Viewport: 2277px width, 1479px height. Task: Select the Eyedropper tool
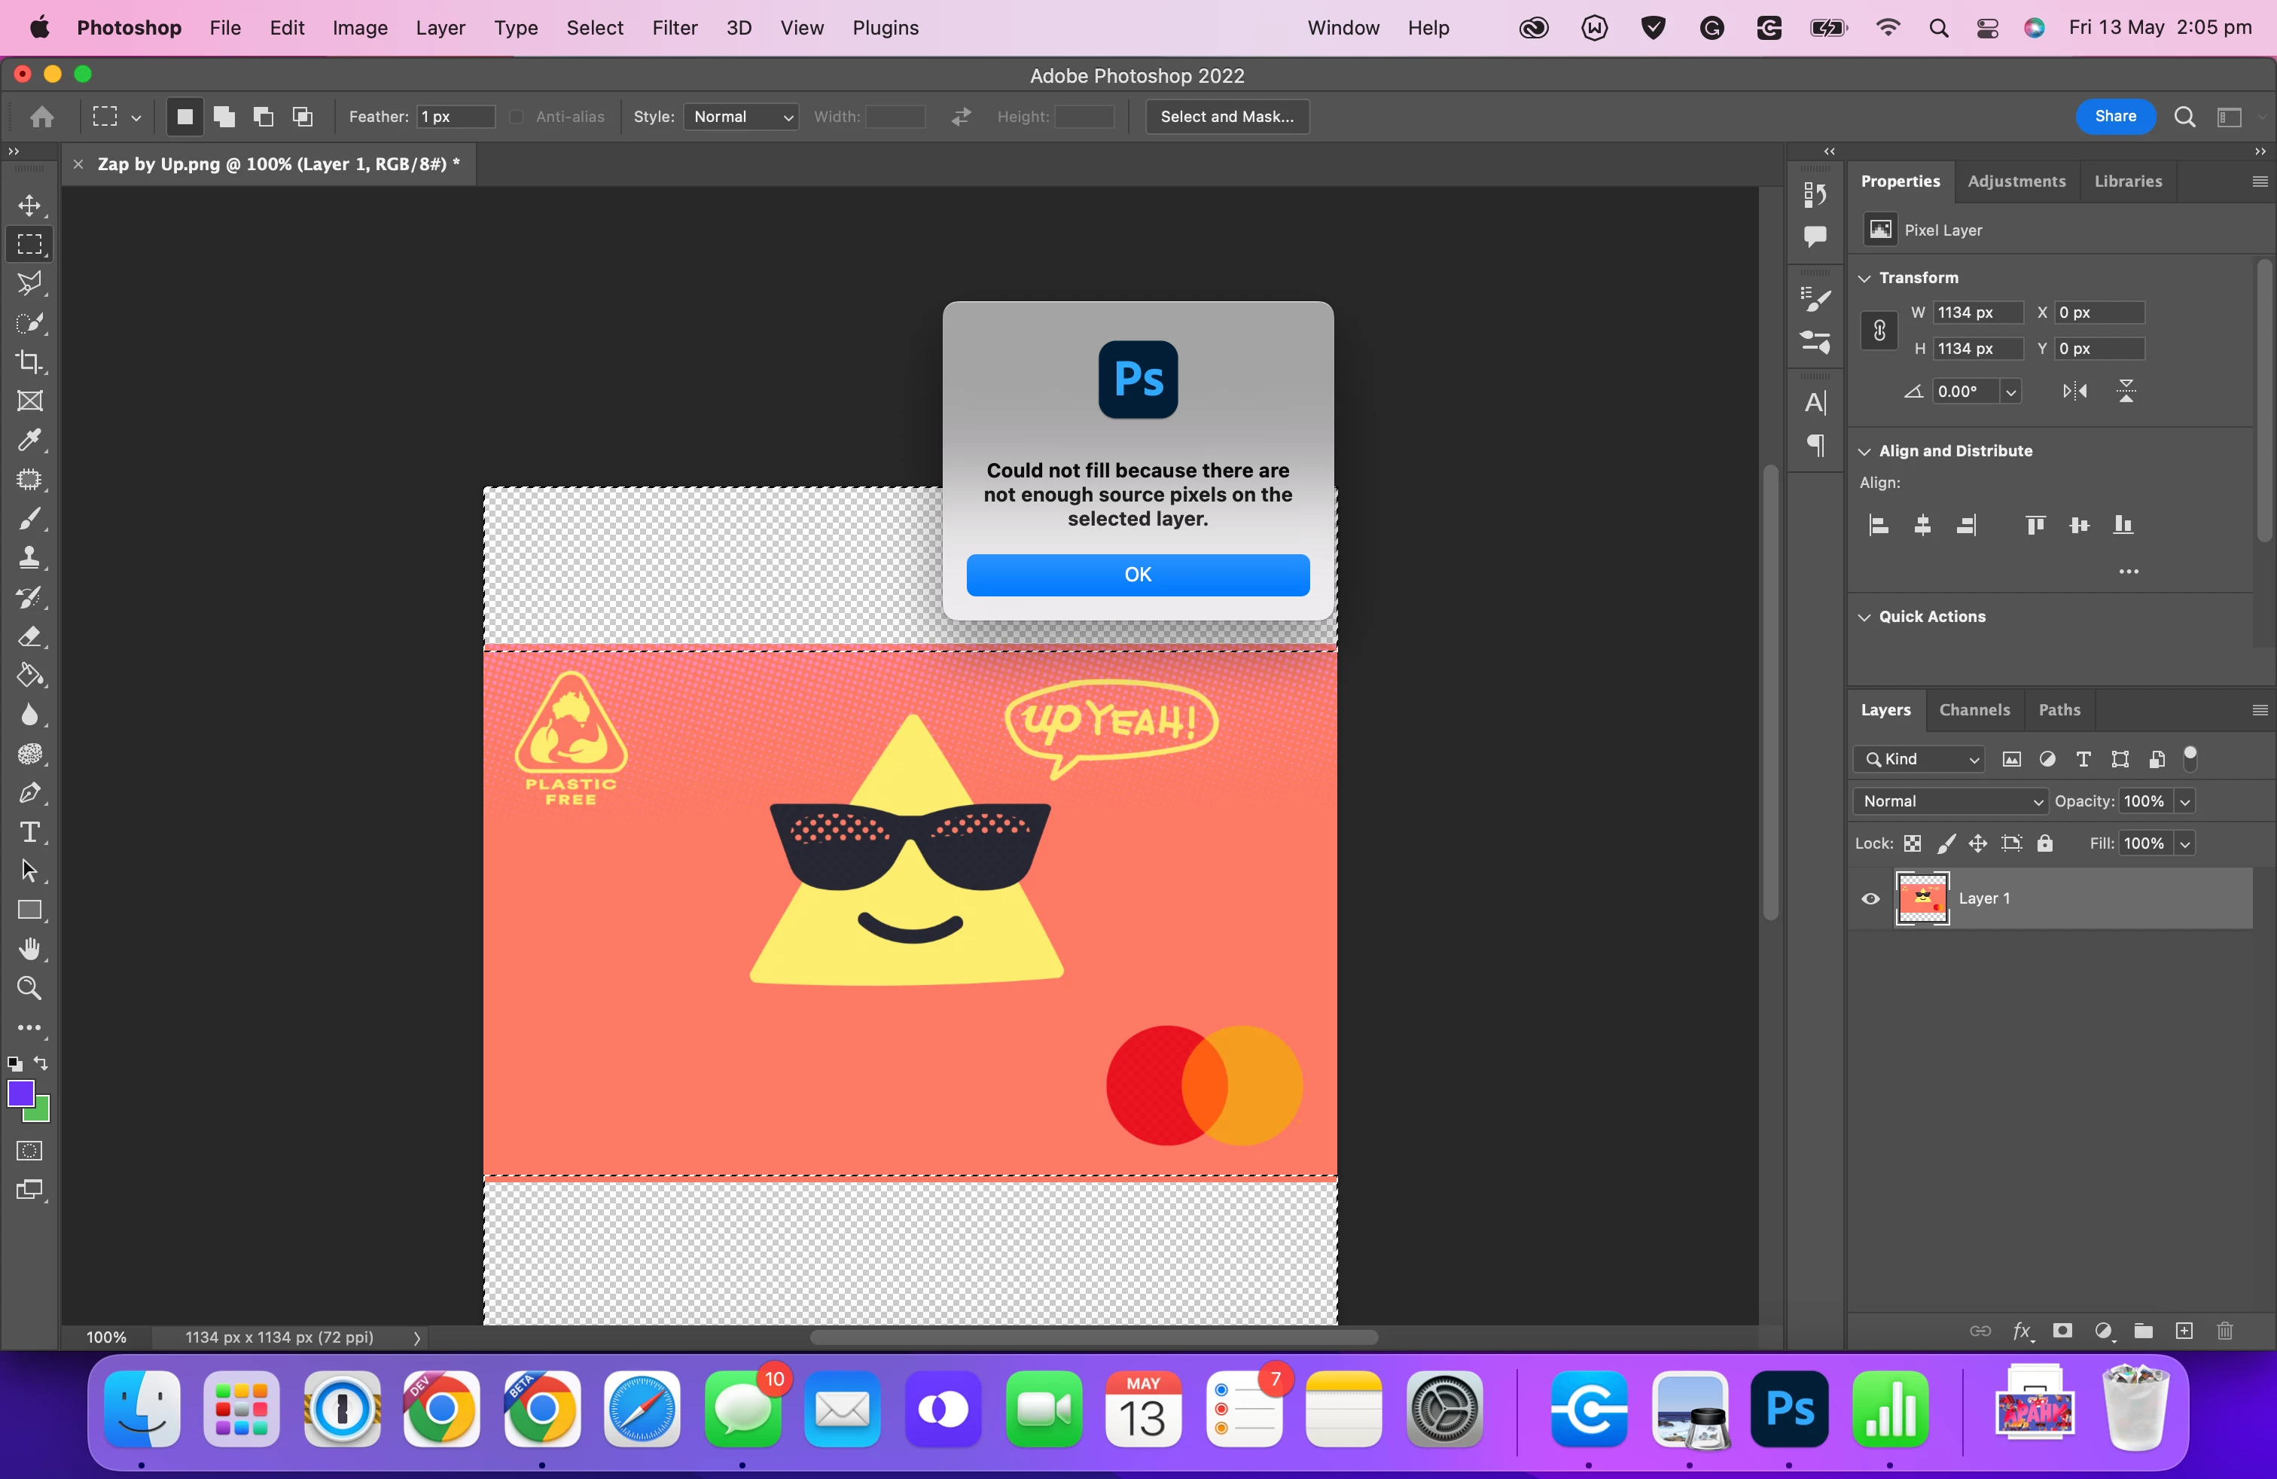29,440
